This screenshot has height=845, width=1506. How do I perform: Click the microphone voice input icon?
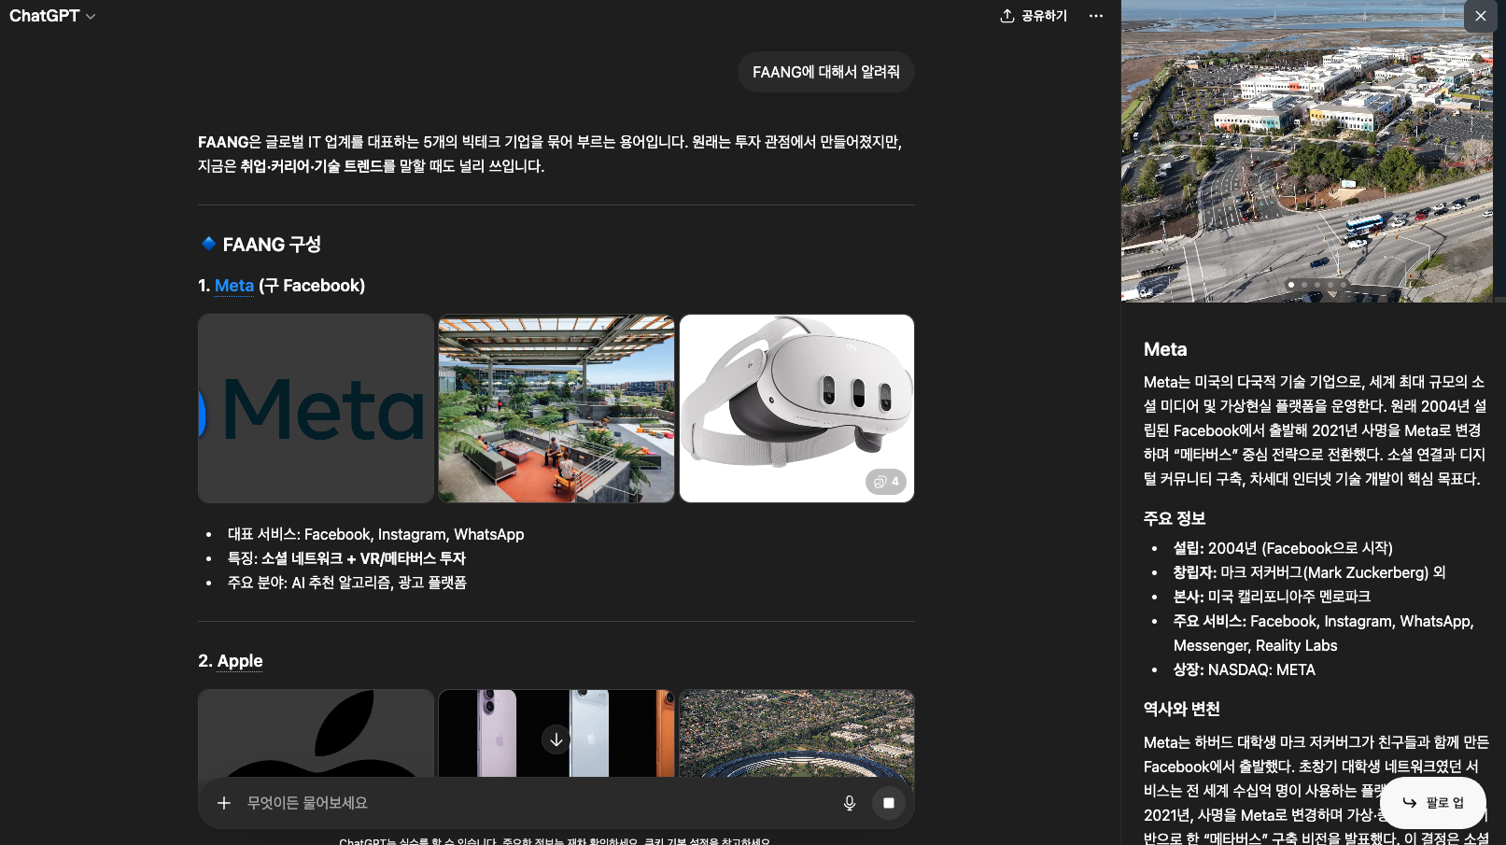click(849, 803)
